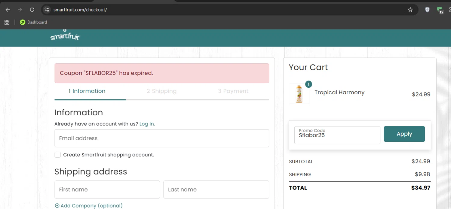Click the SHIPPING cost $9.98
Screen dimensions: 451x209
click(422, 174)
